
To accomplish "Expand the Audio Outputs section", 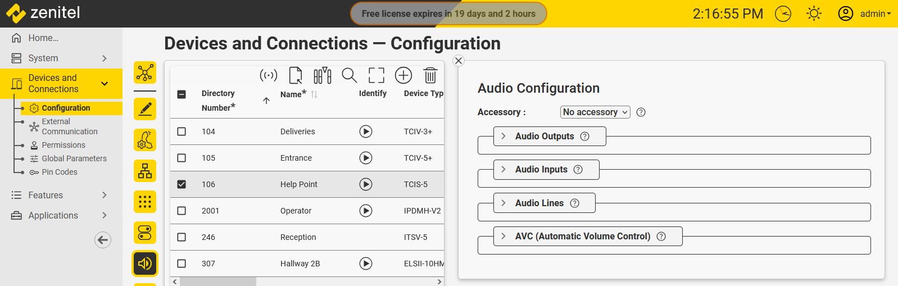I will (544, 137).
